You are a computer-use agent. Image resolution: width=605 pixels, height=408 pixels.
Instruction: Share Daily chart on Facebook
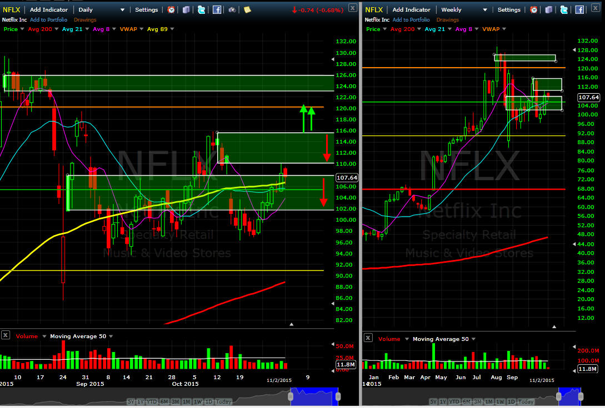[217, 10]
